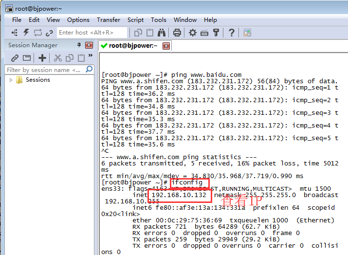348x255 pixels.
Task: Expand the Sessions folder tree arrow
Action: click(x=11, y=80)
